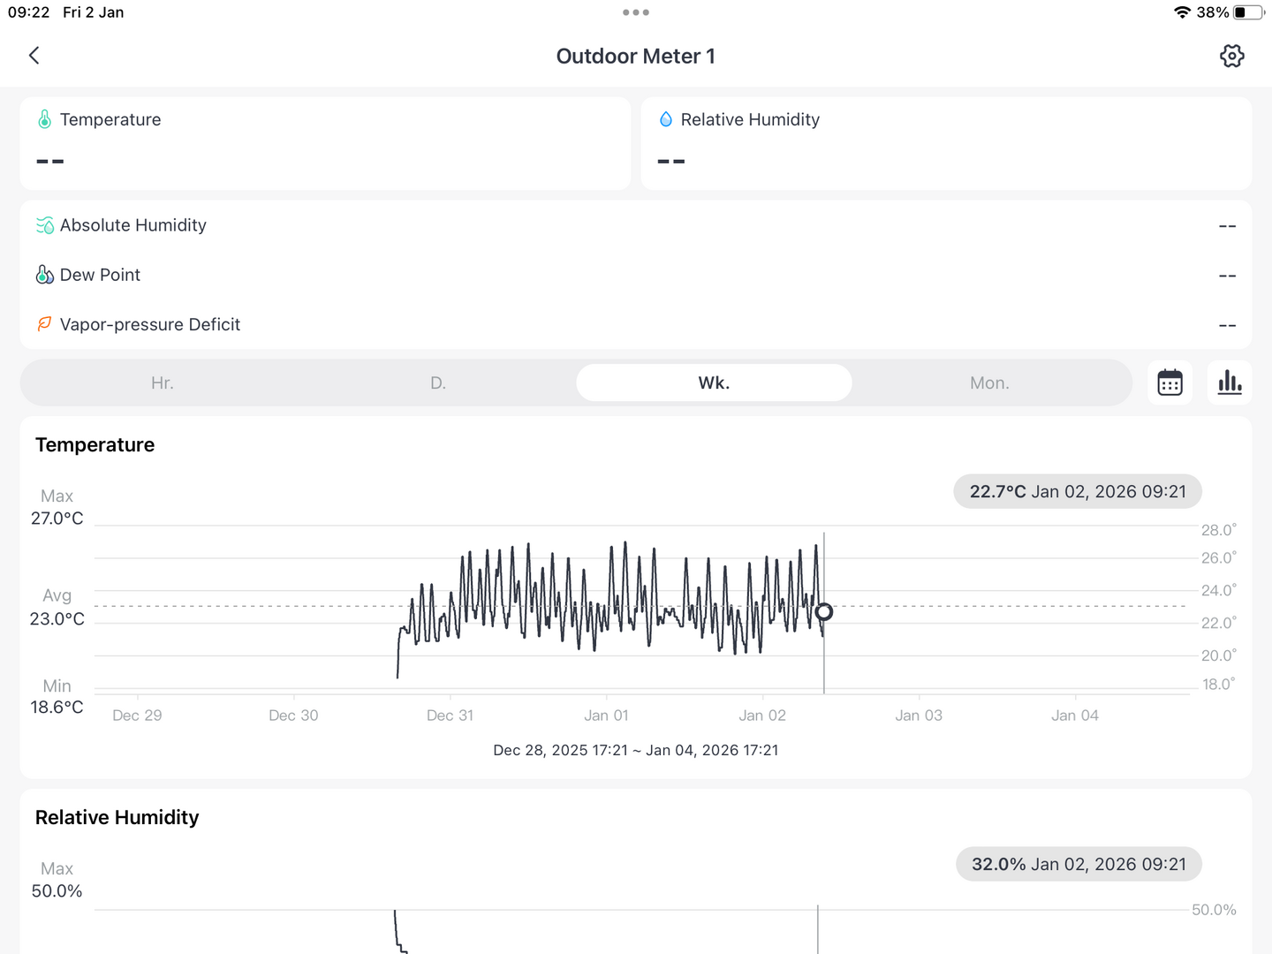Tap the Vapor-pressure Deficit leaf icon

(x=45, y=324)
